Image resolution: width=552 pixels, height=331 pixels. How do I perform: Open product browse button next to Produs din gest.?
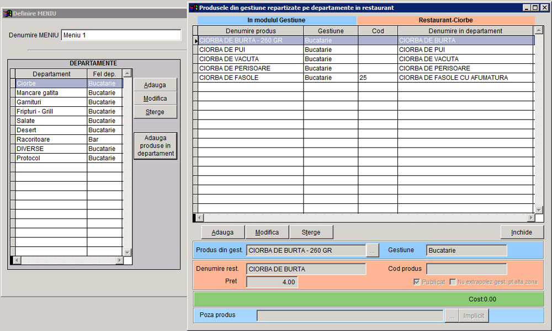pyautogui.click(x=373, y=251)
